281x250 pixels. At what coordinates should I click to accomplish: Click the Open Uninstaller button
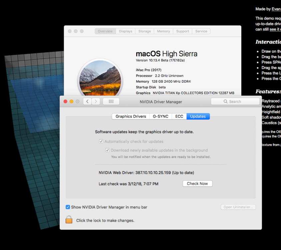238,207
